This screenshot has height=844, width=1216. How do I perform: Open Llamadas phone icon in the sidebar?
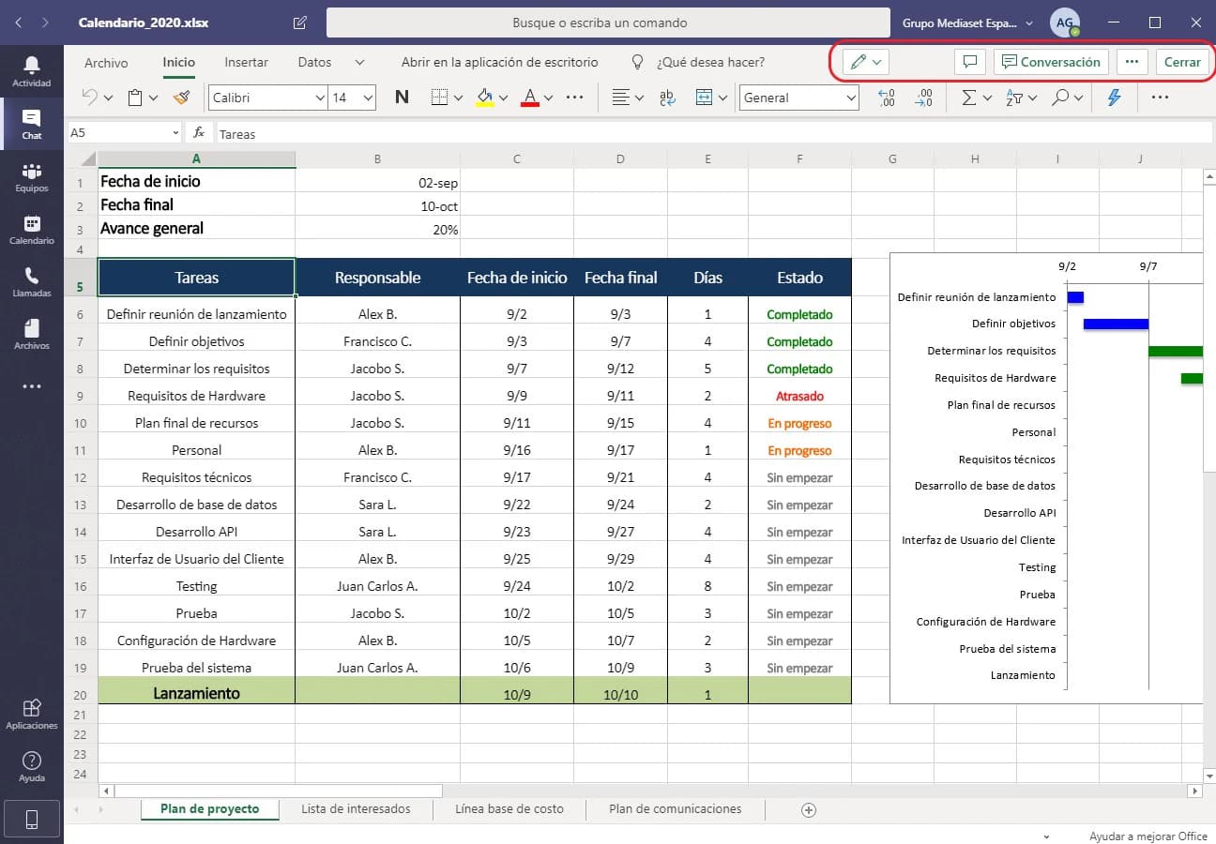click(x=32, y=281)
